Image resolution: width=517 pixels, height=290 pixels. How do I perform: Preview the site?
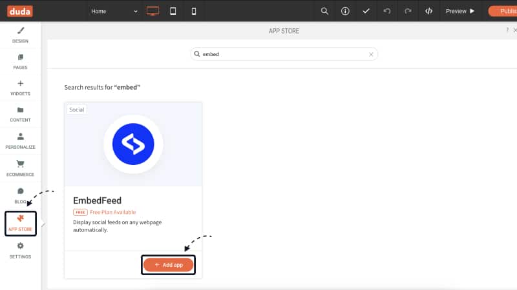coord(460,11)
